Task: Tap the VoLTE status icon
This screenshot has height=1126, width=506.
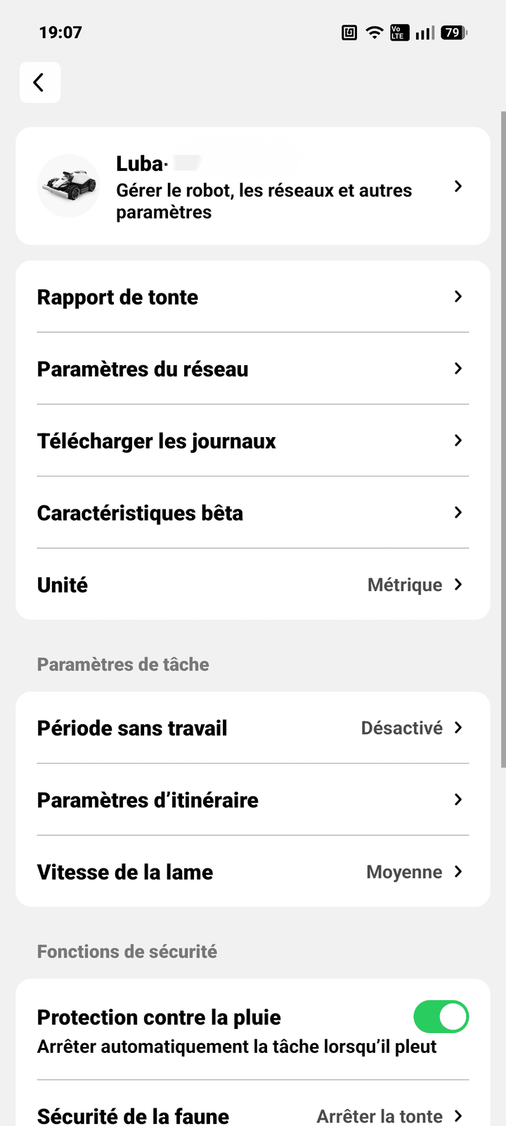Action: point(399,32)
